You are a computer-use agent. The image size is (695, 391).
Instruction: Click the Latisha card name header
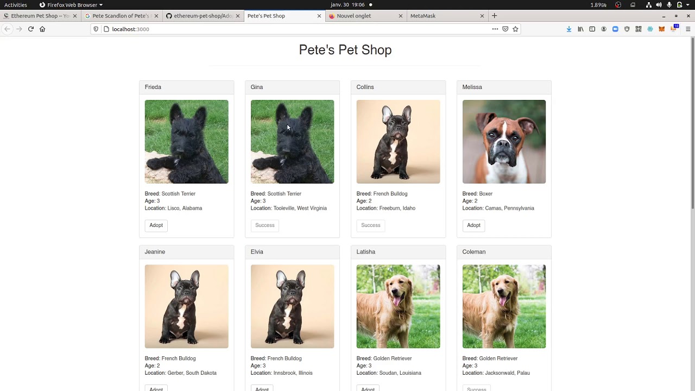point(398,252)
